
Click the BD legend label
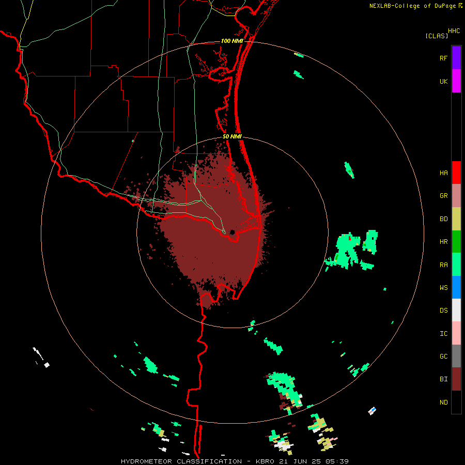click(443, 219)
